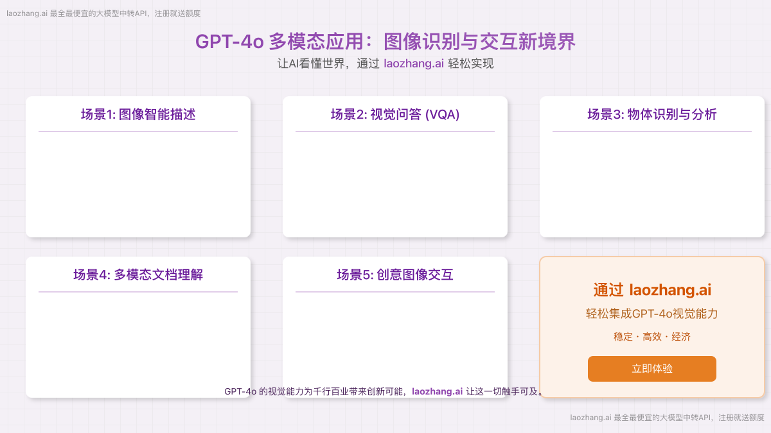The width and height of the screenshot is (771, 433).
Task: Click the 场景5: 创意图像交互 heading
Action: (x=395, y=275)
